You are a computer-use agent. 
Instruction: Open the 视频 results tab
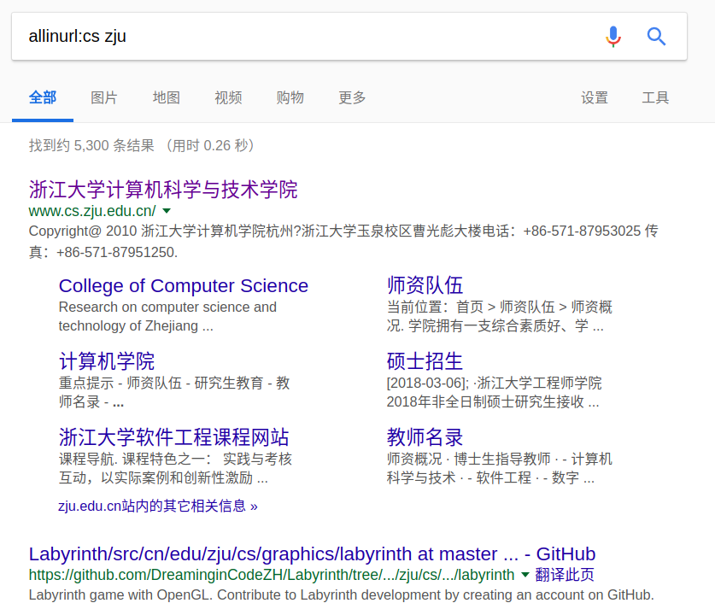click(x=228, y=97)
